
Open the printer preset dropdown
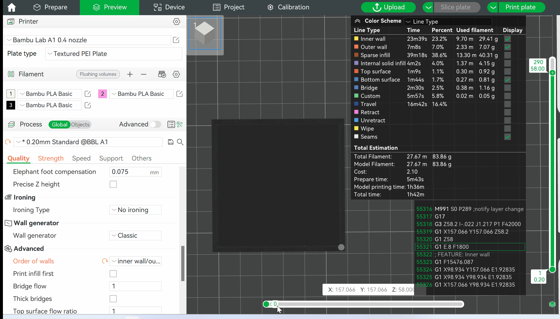click(88, 40)
